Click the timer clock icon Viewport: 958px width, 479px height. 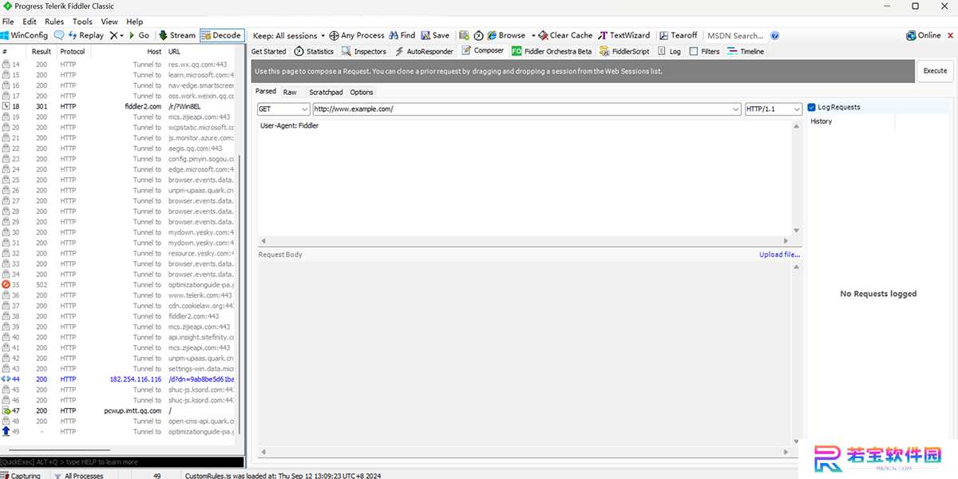tap(478, 35)
